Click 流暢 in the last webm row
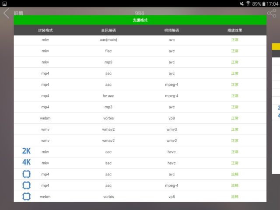 234,196
